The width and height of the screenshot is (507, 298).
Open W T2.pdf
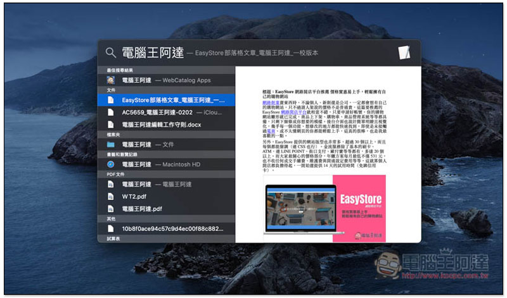(166, 196)
